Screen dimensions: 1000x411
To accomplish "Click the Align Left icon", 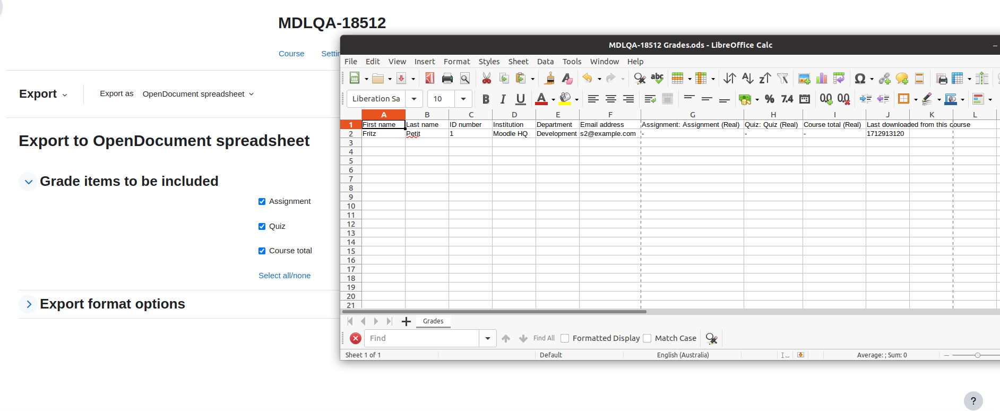I will pyautogui.click(x=593, y=99).
